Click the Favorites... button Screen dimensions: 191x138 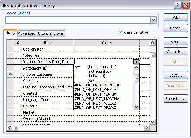point(176,99)
